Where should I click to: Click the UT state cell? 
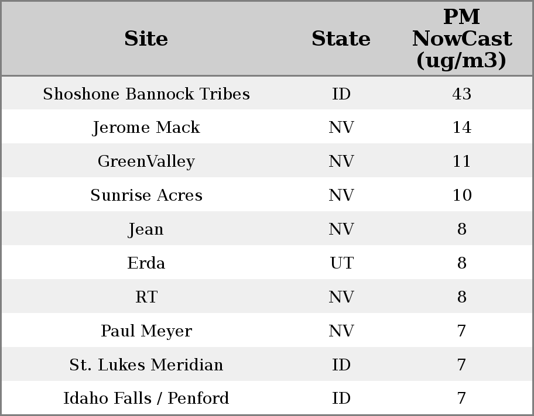point(341,263)
